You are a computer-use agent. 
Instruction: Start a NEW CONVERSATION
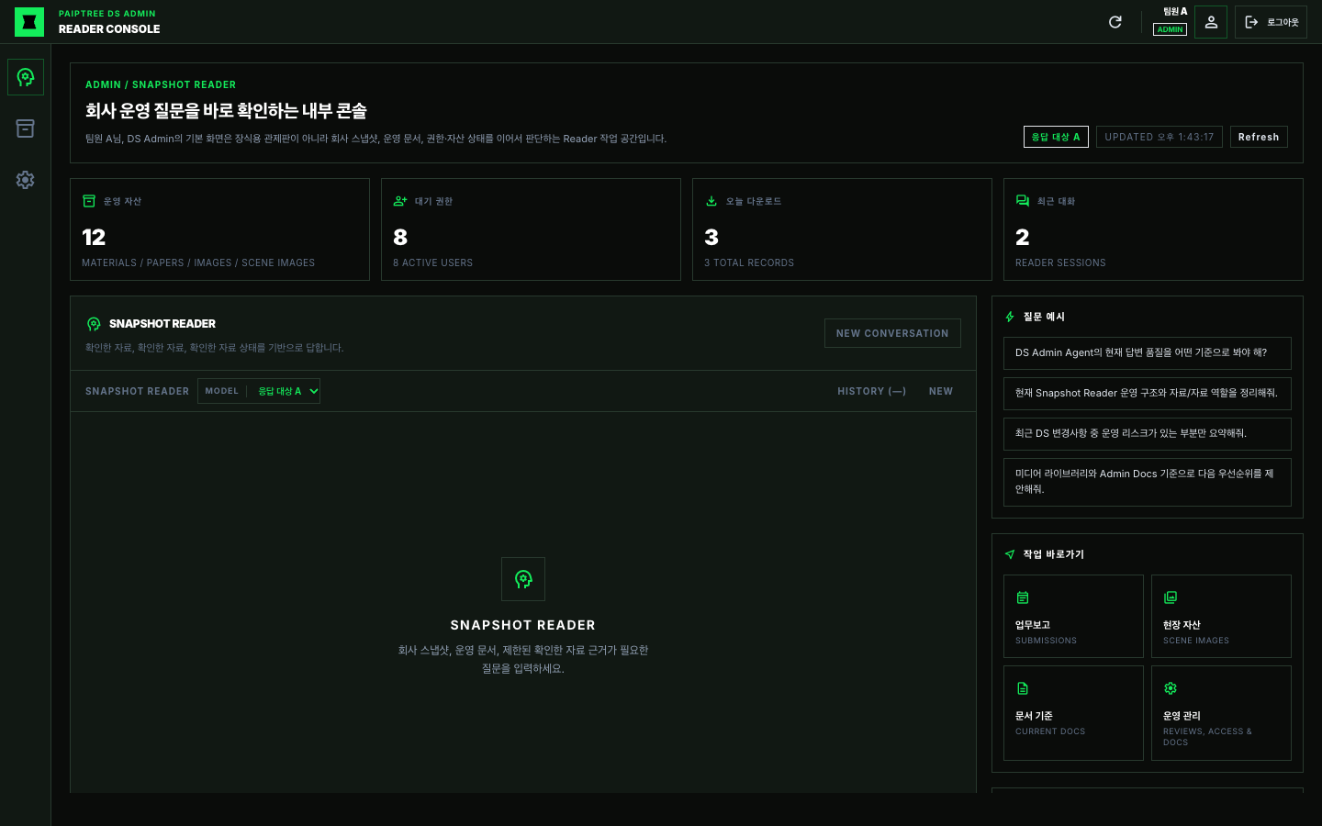click(892, 333)
